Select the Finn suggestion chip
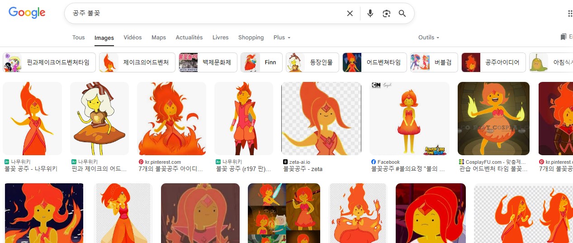573x243 pixels. pyautogui.click(x=261, y=62)
